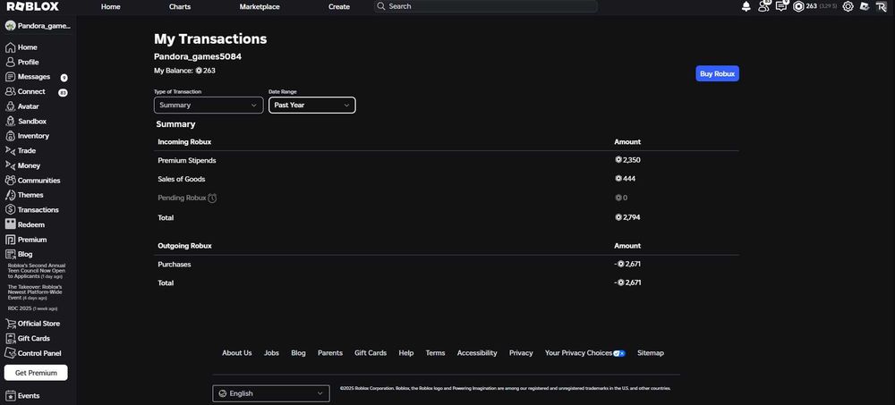This screenshot has width=895, height=405.
Task: Click the Sales of Goods amount 444
Action: pos(625,179)
